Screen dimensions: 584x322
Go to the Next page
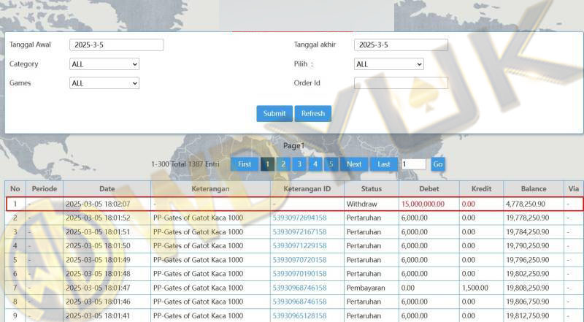pos(354,164)
